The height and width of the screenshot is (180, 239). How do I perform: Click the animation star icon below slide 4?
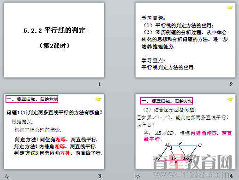(137, 176)
